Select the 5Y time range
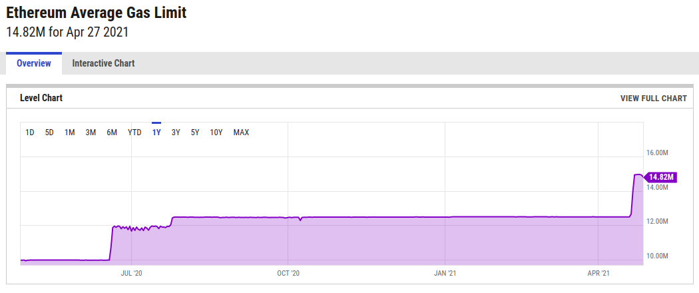Image resolution: width=699 pixels, height=293 pixels. (195, 133)
